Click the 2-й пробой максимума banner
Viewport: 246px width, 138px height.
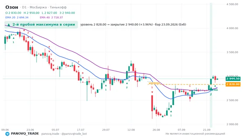tap(41, 25)
